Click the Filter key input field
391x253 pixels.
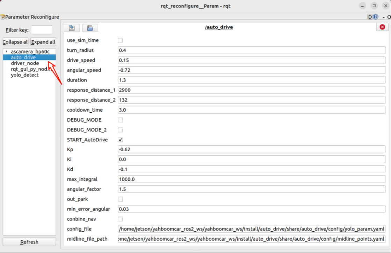(x=42, y=30)
